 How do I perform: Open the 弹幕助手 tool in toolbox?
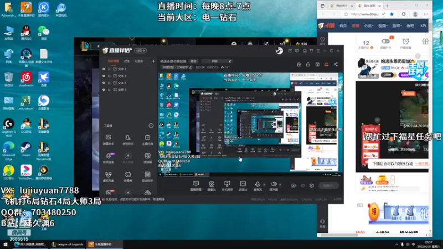tap(108, 140)
